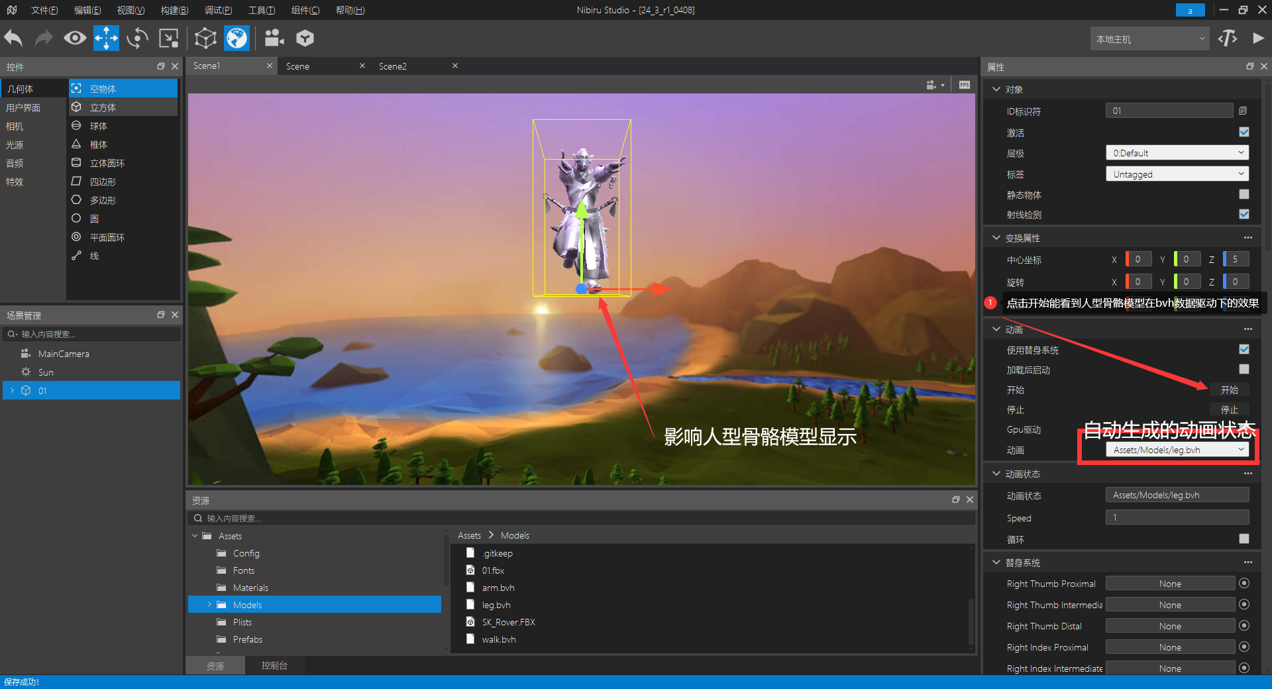Switch to the Scene2 tab
Image resolution: width=1272 pixels, height=689 pixels.
click(393, 66)
